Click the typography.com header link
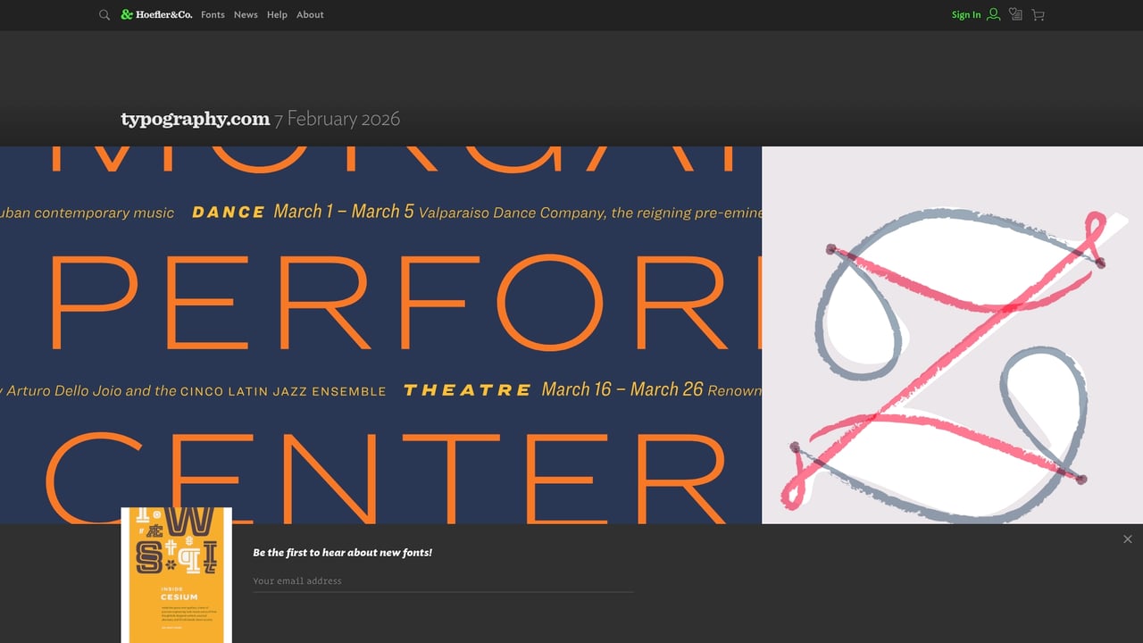 click(196, 118)
